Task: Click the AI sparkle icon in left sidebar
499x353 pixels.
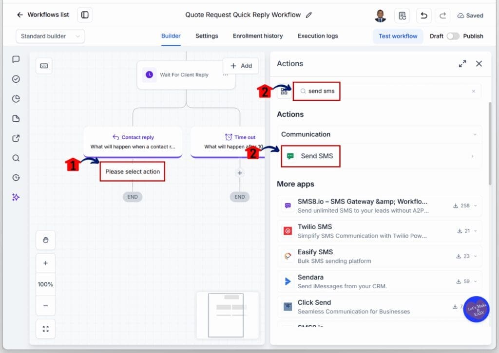Action: pos(16,197)
